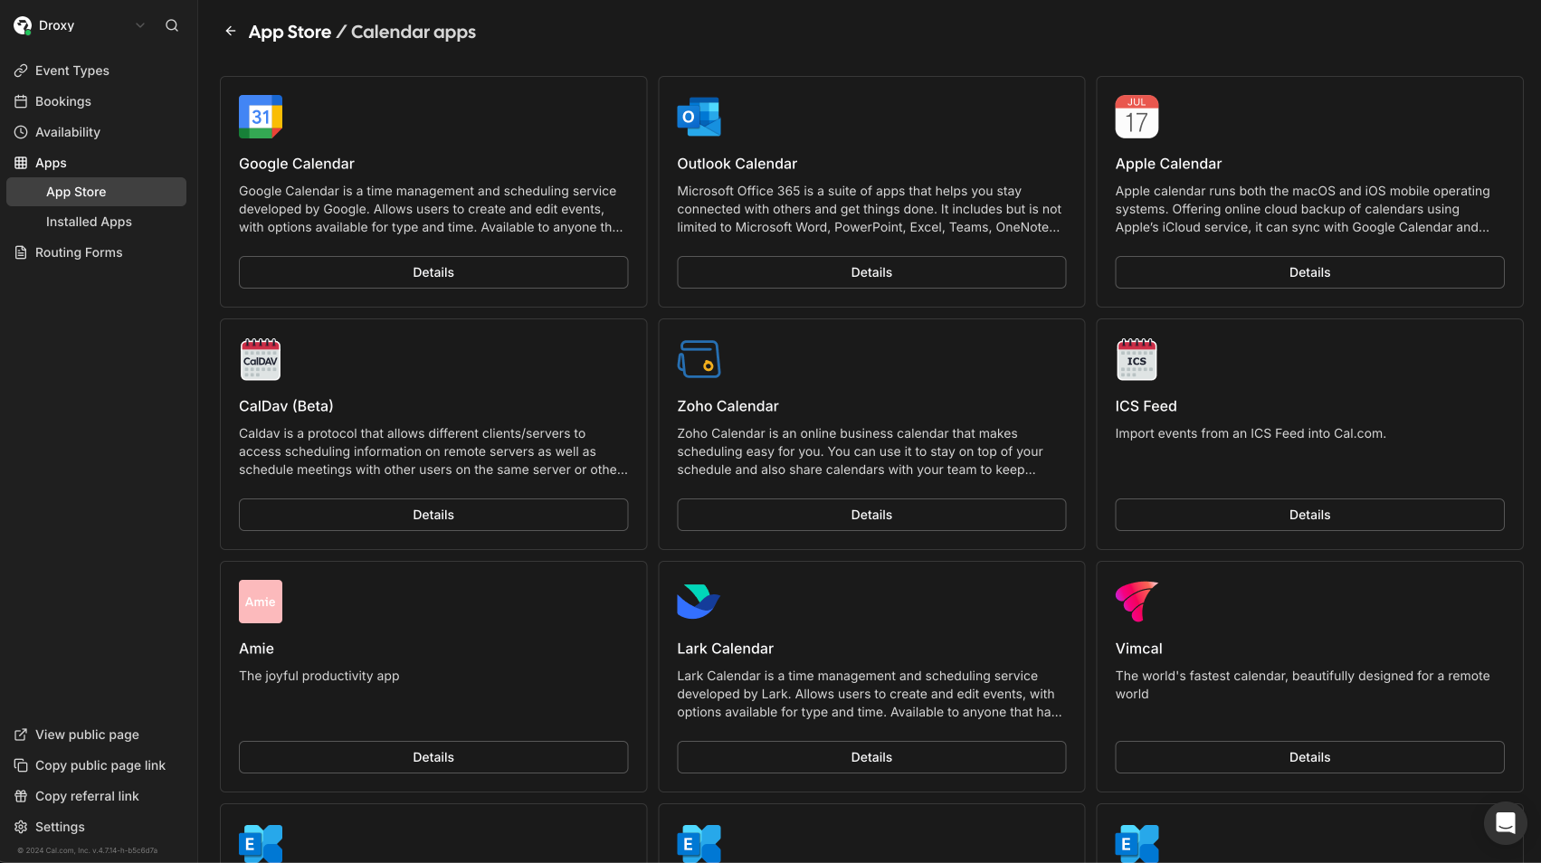Select the CalDav (Beta) app icon

click(x=260, y=358)
